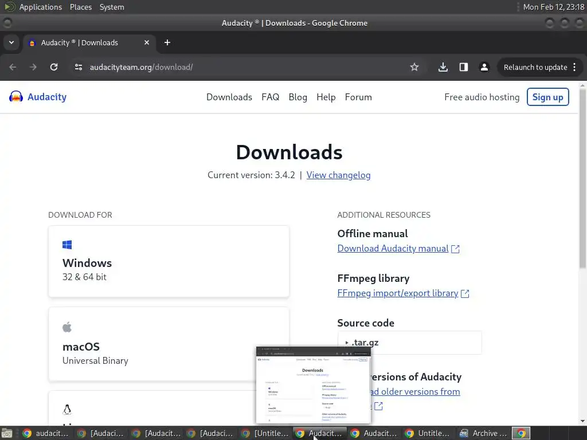The width and height of the screenshot is (587, 440).
Task: Click the 'ADDITIONAL RESOURCES' label
Action: (x=383, y=215)
